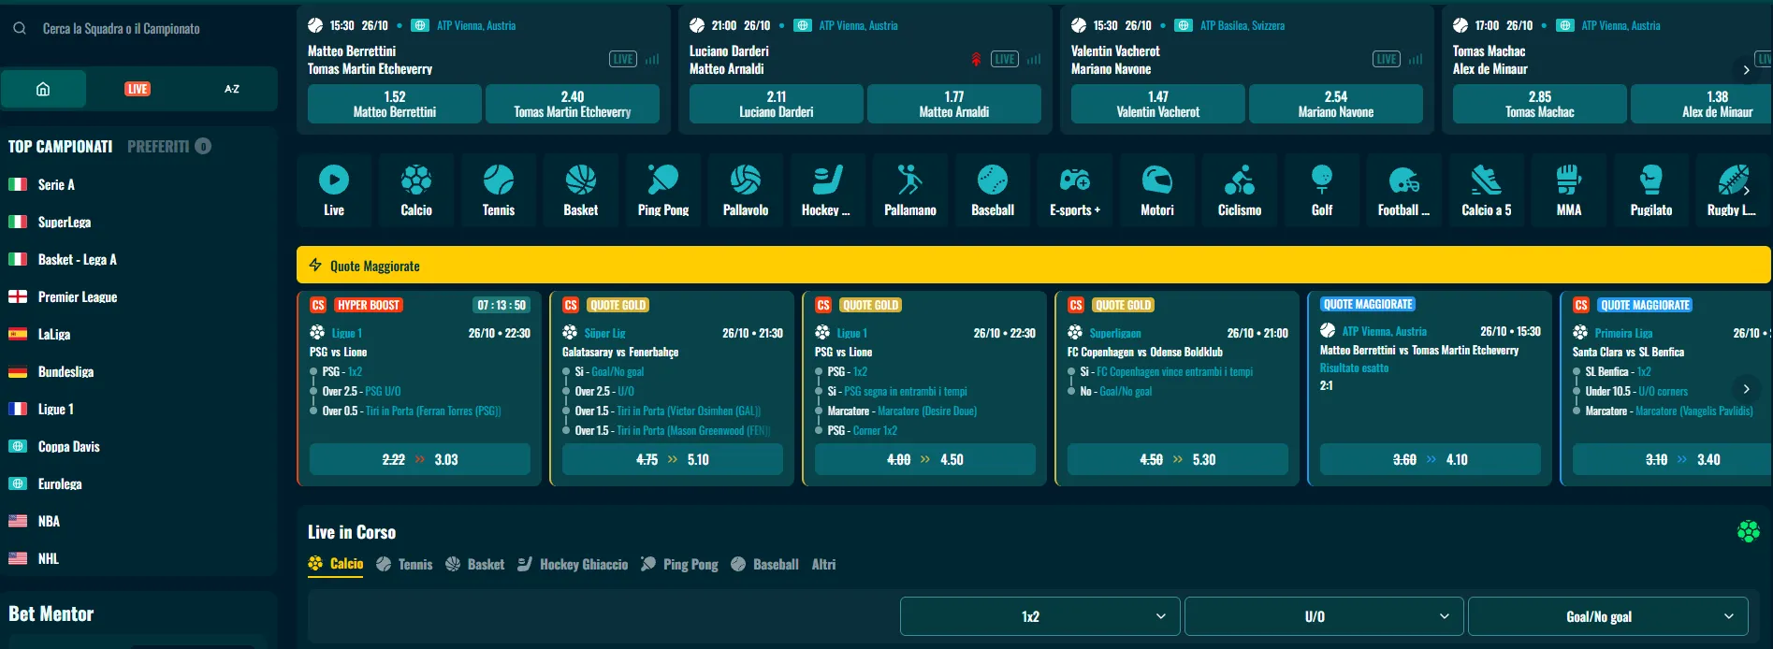Select the Rugby ball icon
1773x649 pixels.
coord(1732,180)
